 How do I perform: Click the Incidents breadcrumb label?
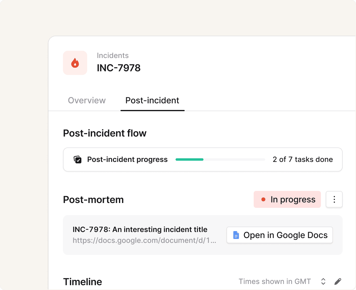pos(113,55)
